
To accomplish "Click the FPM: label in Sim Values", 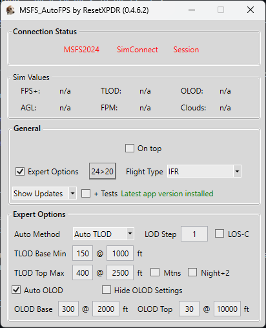I will [109, 108].
